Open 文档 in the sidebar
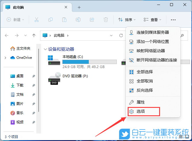192x141 pixels. click(x=17, y=95)
